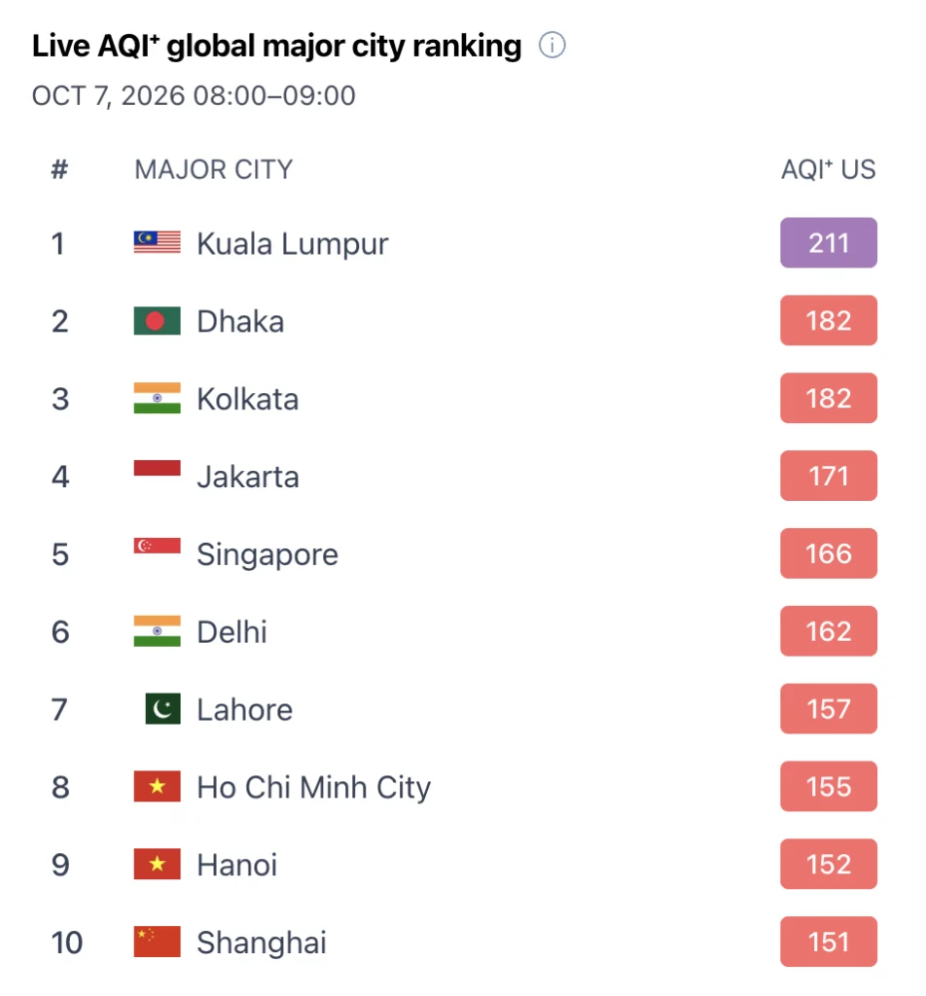
Task: Click the China flag beside Shanghai
Action: coord(157,942)
